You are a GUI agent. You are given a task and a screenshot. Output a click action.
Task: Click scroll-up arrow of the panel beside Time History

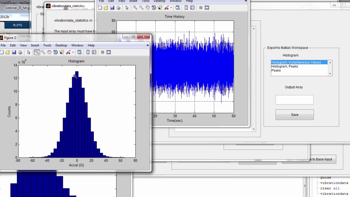(254, 28)
